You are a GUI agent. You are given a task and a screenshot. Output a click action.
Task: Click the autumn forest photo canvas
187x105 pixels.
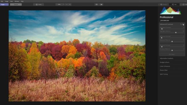(77, 56)
